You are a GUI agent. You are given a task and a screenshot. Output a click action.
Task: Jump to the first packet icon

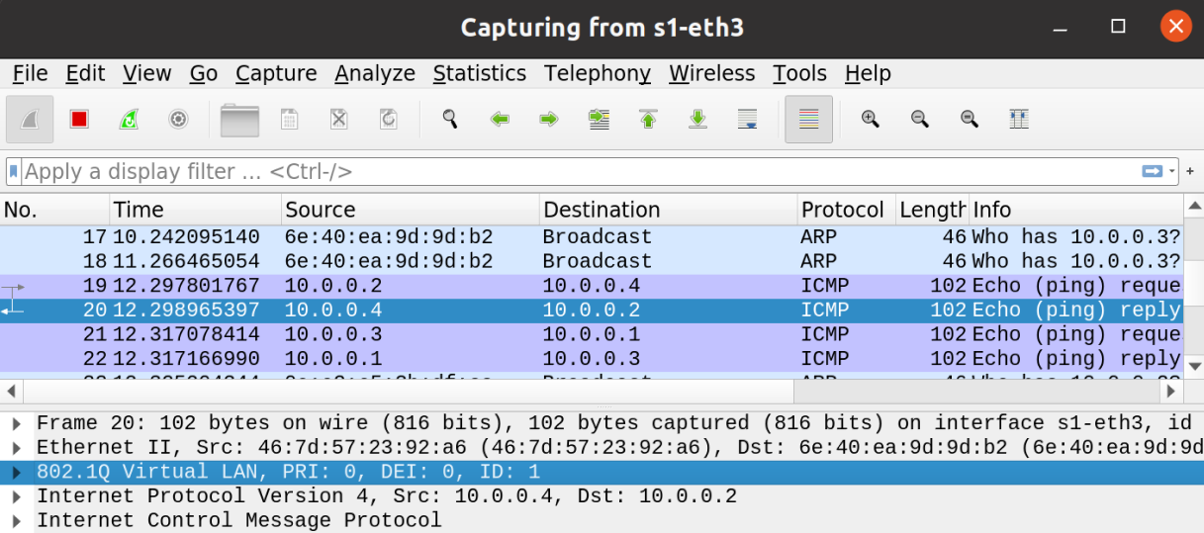648,120
